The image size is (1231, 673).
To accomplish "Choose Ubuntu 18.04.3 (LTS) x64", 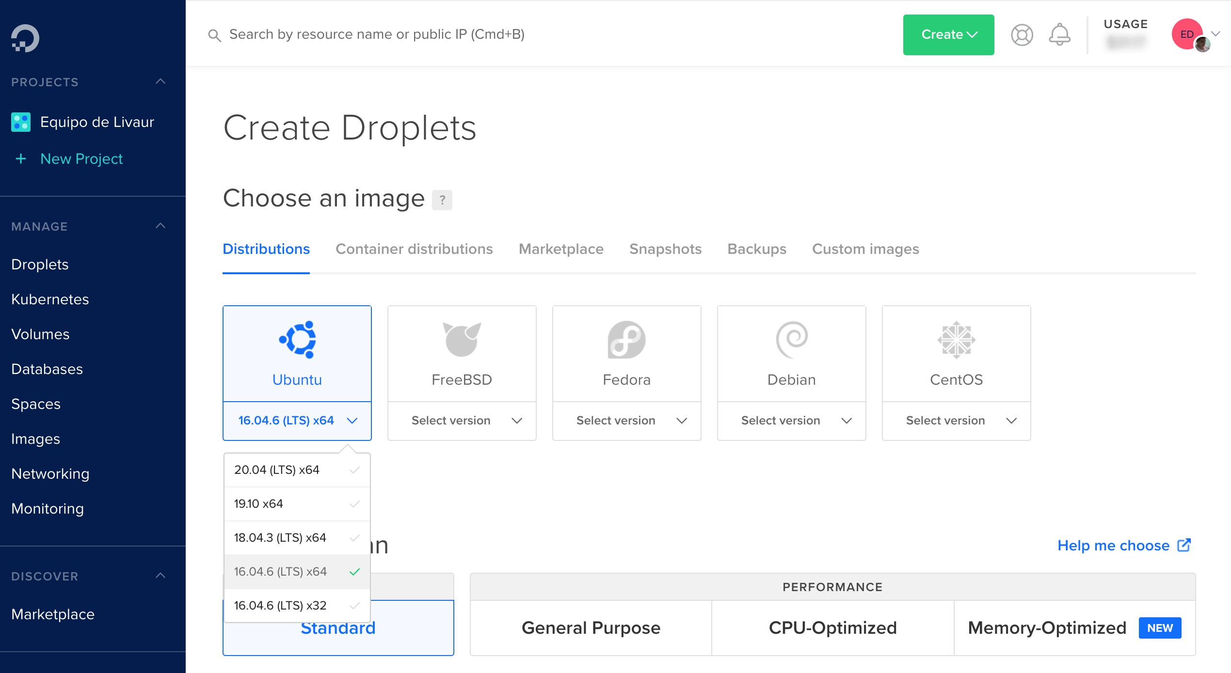I will click(x=297, y=538).
